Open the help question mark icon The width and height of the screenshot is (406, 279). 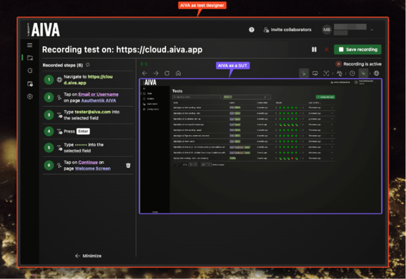click(252, 30)
